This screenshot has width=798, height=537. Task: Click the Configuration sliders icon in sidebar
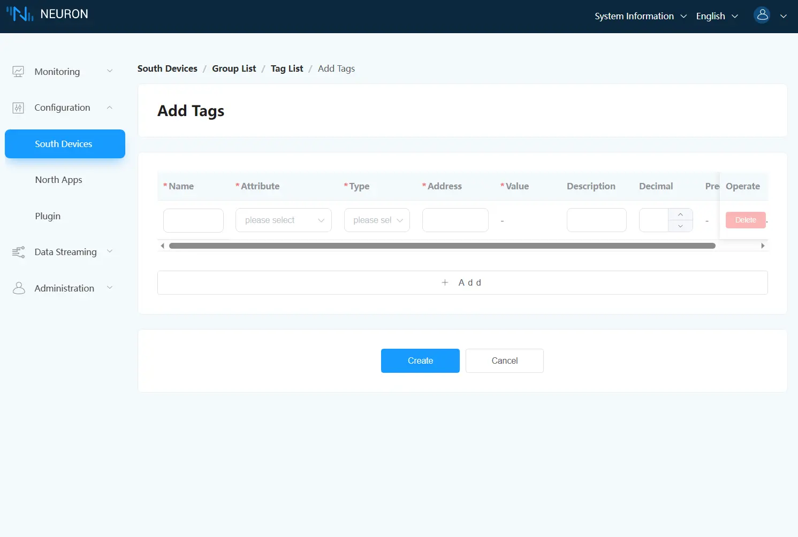tap(18, 108)
